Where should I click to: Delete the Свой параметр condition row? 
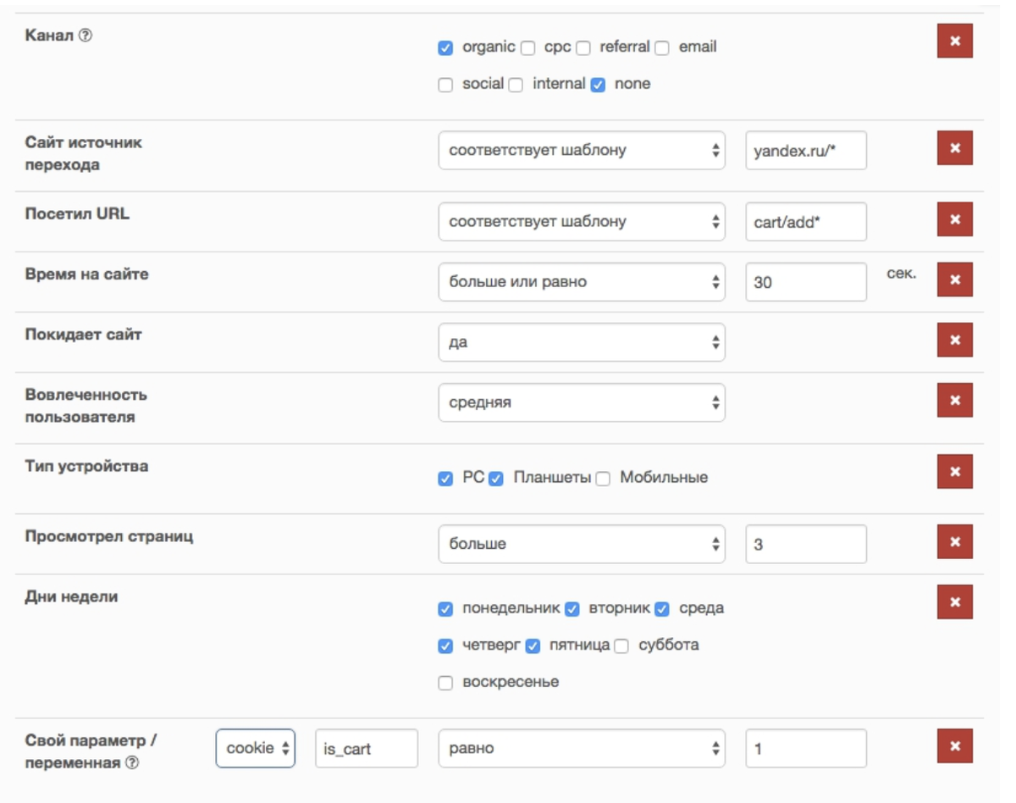tap(954, 746)
